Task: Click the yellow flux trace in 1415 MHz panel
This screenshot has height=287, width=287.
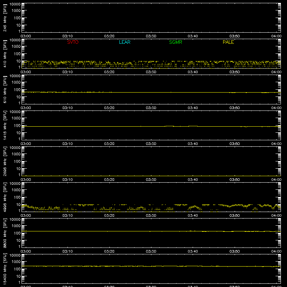Action: (x=151, y=127)
